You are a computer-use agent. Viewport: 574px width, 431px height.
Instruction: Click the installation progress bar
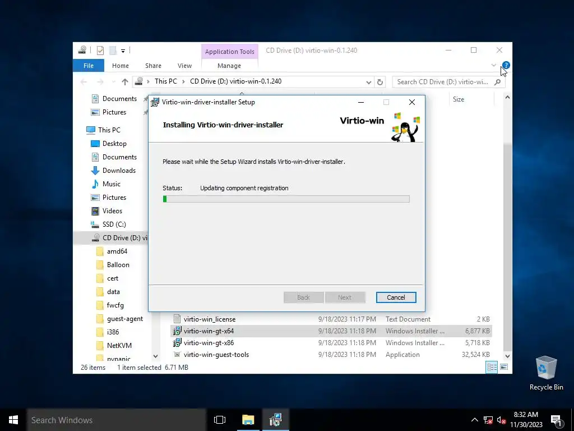(x=286, y=199)
